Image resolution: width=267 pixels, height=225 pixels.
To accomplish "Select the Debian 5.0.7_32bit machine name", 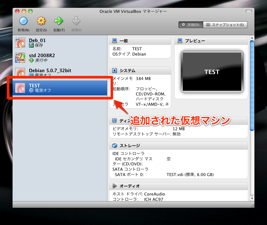I will [x=50, y=70].
